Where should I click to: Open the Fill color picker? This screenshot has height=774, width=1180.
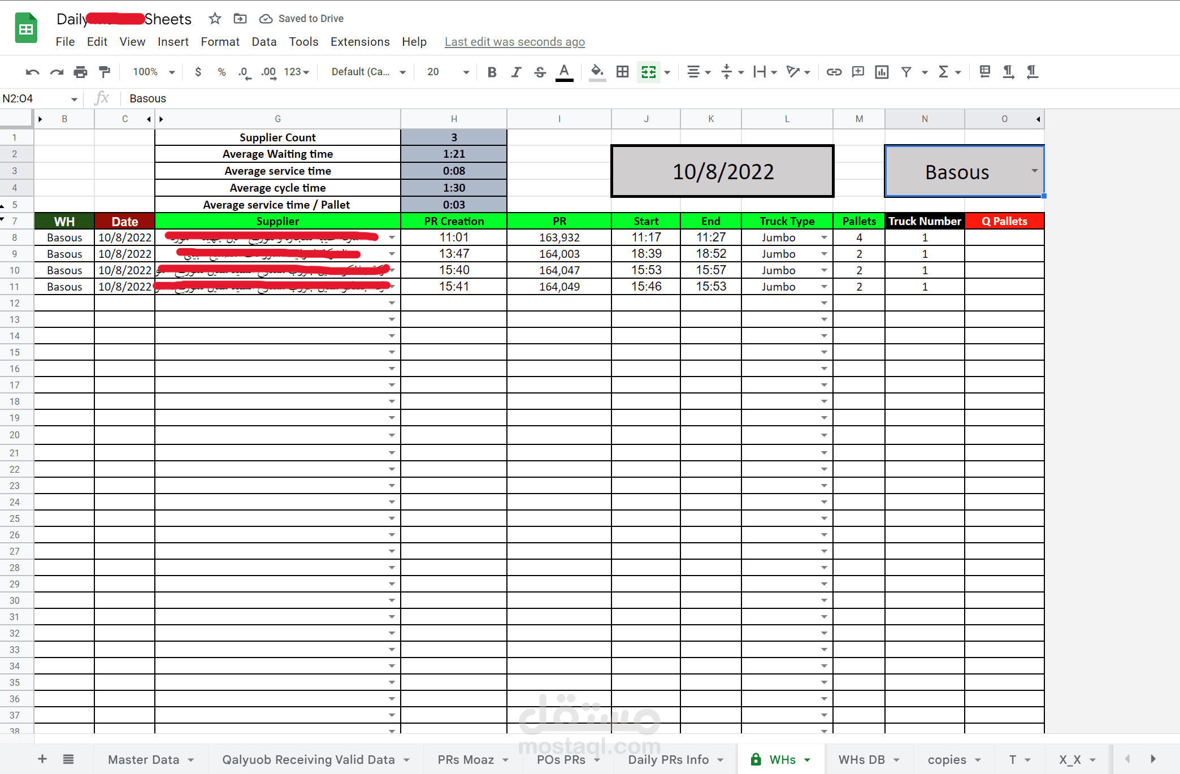click(x=597, y=72)
